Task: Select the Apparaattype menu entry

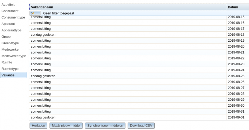Action: click(11, 30)
